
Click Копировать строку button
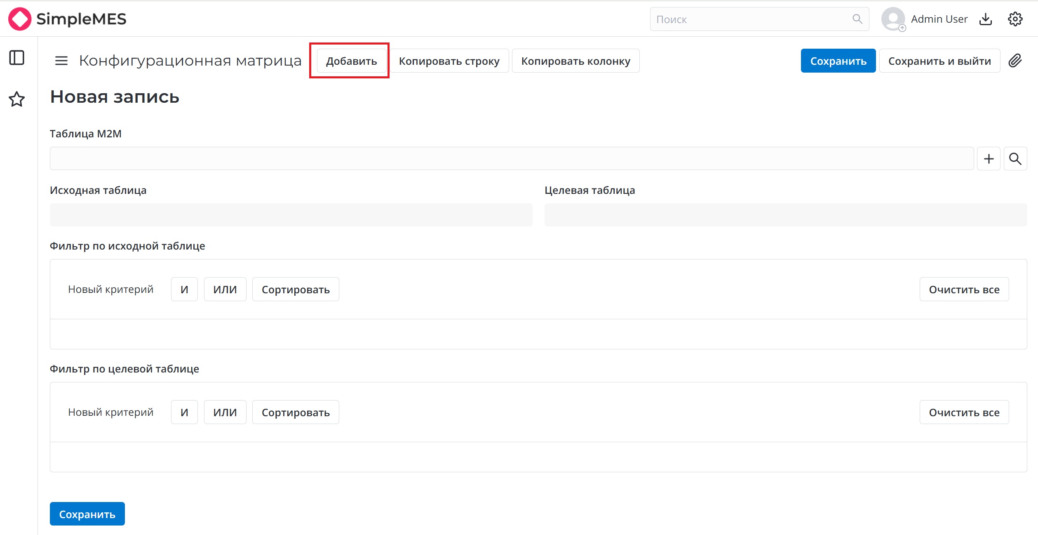click(x=449, y=61)
